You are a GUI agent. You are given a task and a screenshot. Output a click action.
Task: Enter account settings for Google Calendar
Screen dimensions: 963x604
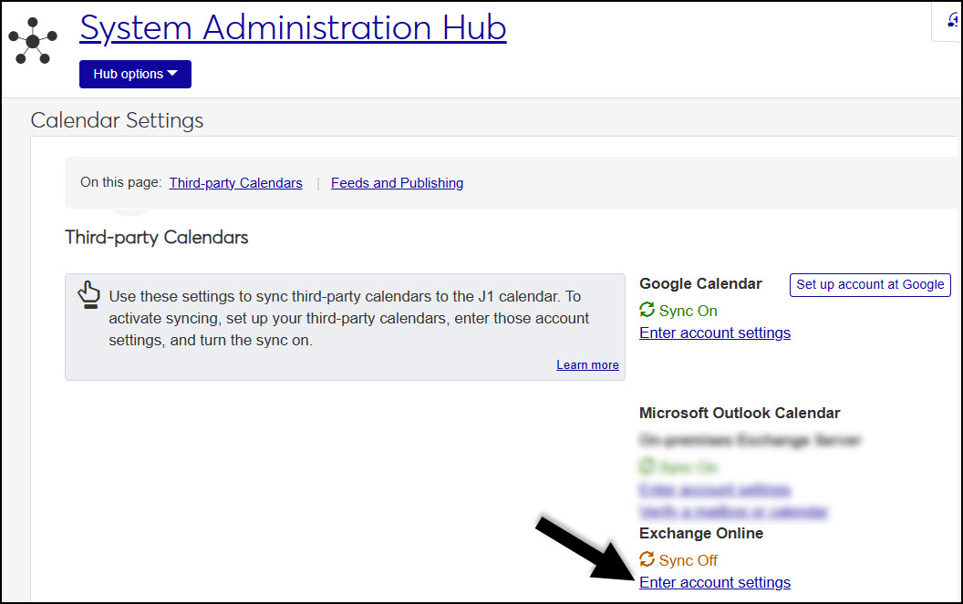(x=714, y=333)
